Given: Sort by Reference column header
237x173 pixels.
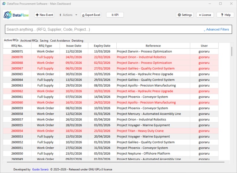Looking at the screenshot, I should [x=153, y=46].
